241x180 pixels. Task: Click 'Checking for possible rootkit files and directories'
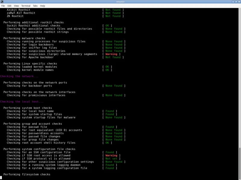(49, 29)
